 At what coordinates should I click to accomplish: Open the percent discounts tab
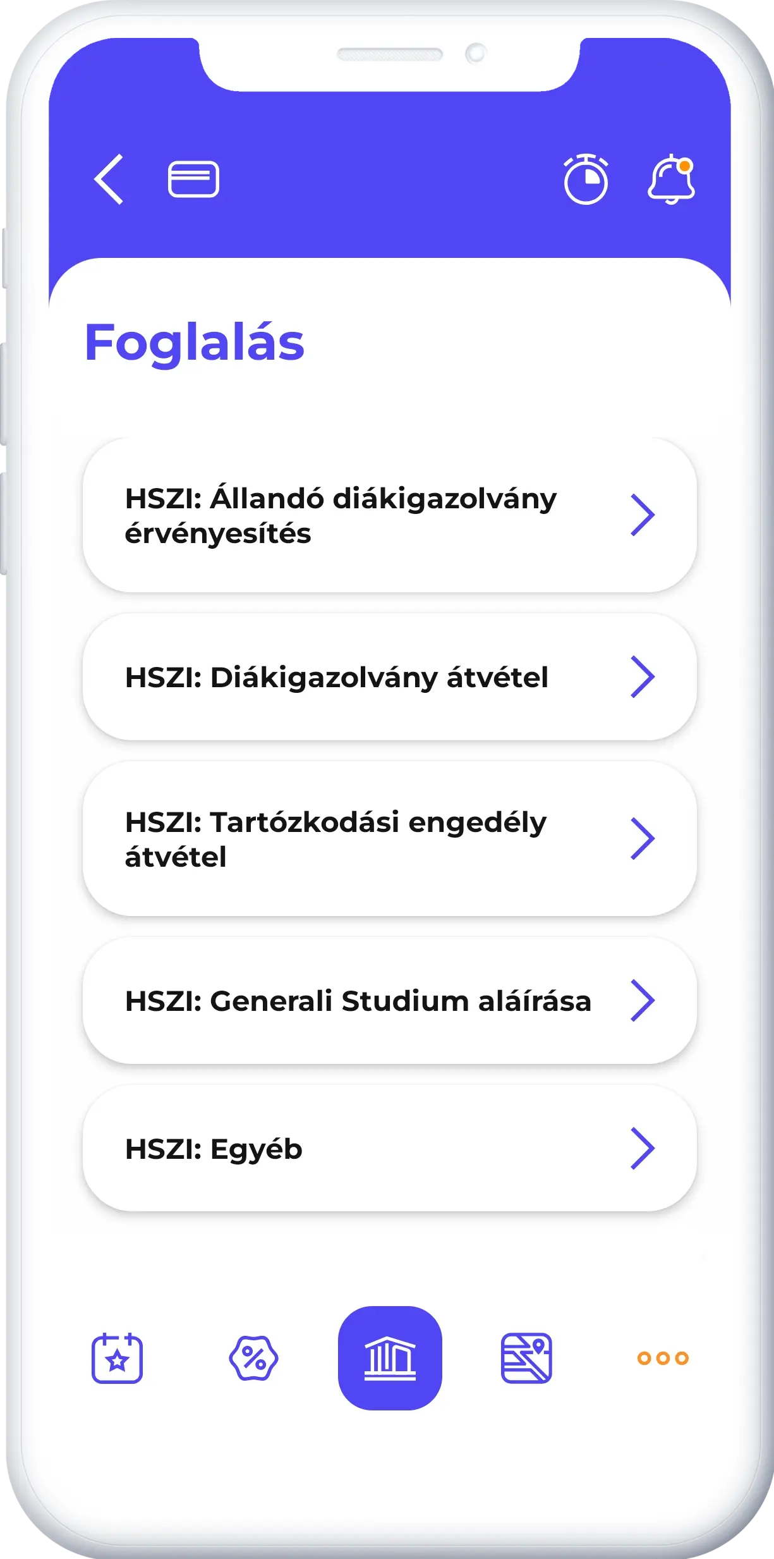click(253, 1358)
